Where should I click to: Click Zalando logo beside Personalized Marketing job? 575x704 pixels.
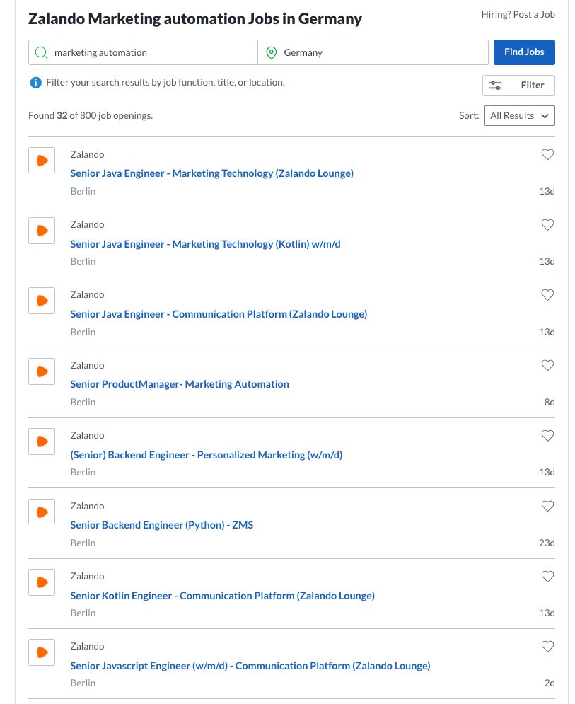coord(42,442)
